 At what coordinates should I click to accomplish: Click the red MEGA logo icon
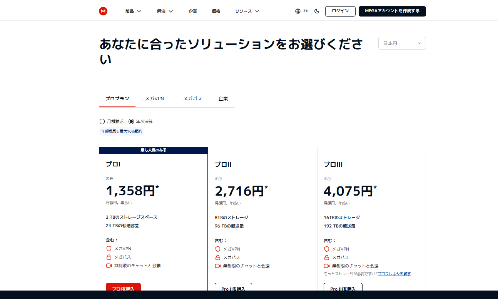coord(103,11)
